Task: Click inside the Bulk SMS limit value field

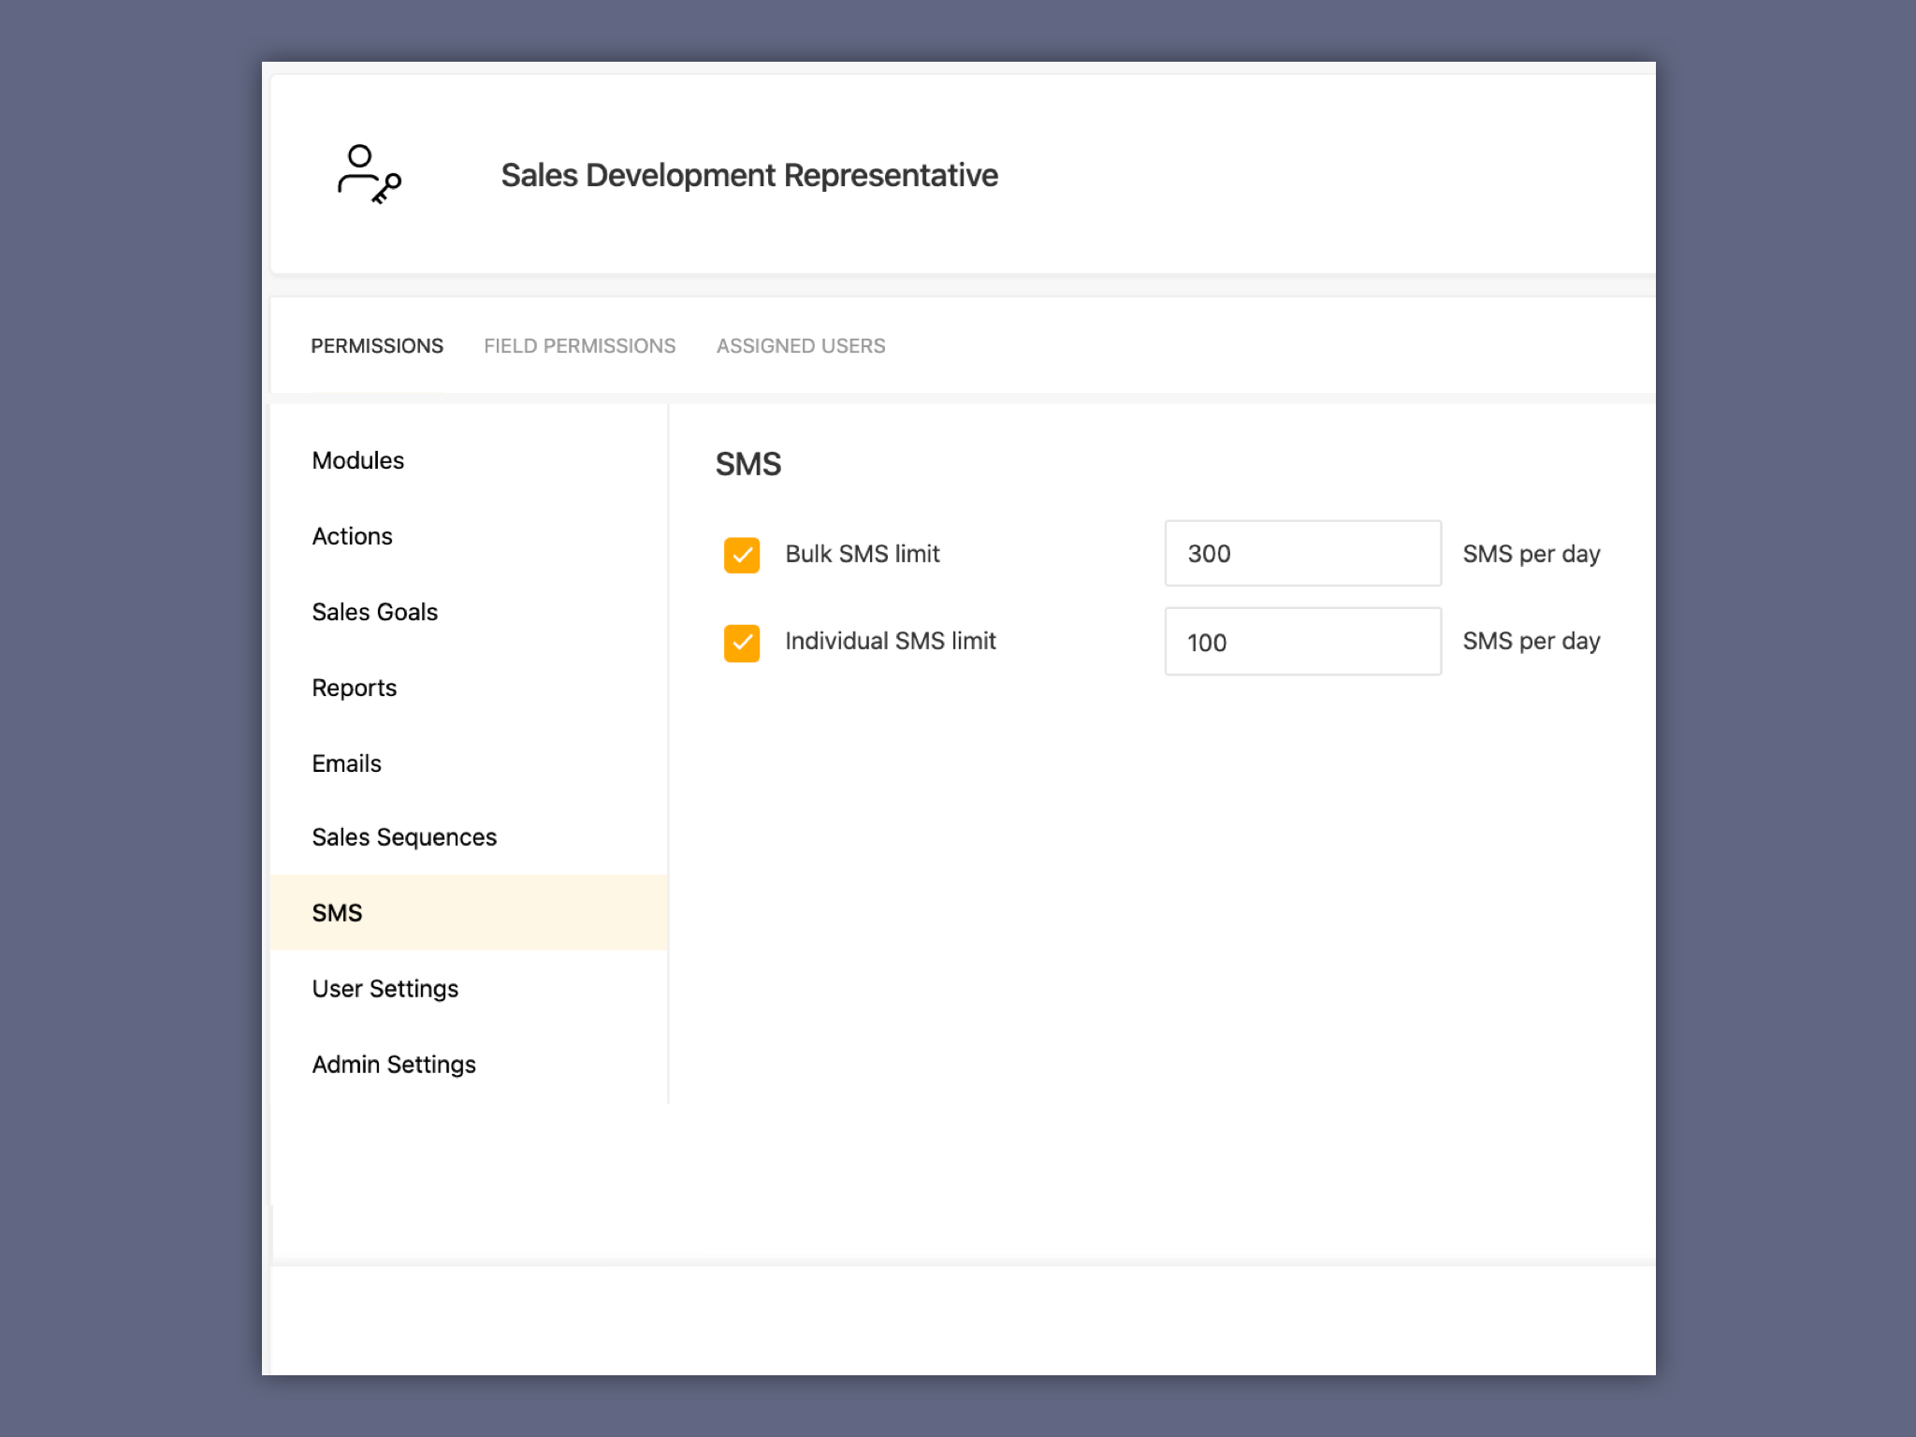Action: click(x=1301, y=553)
